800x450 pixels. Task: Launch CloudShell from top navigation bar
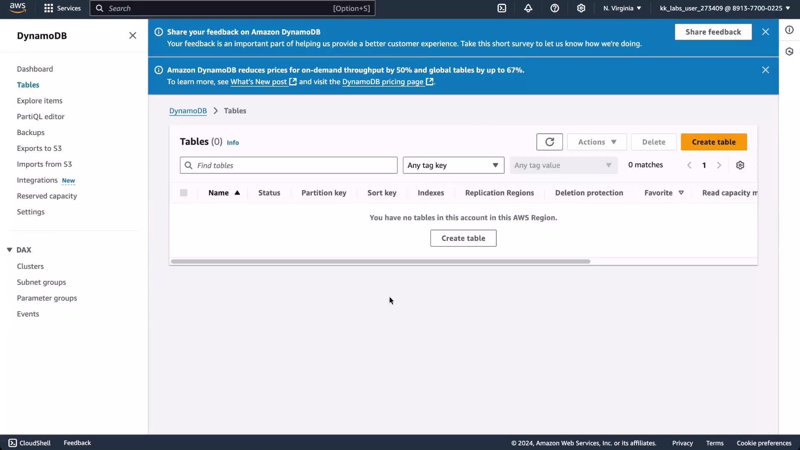[502, 8]
